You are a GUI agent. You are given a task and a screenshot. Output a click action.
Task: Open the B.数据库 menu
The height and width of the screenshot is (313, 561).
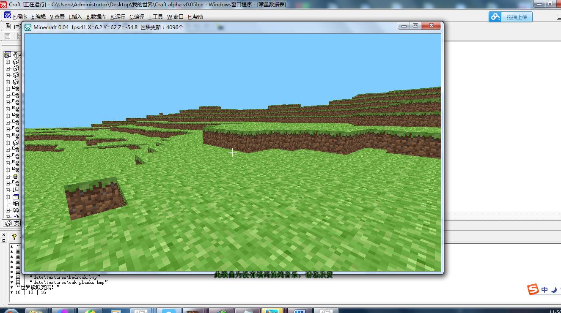(x=96, y=17)
